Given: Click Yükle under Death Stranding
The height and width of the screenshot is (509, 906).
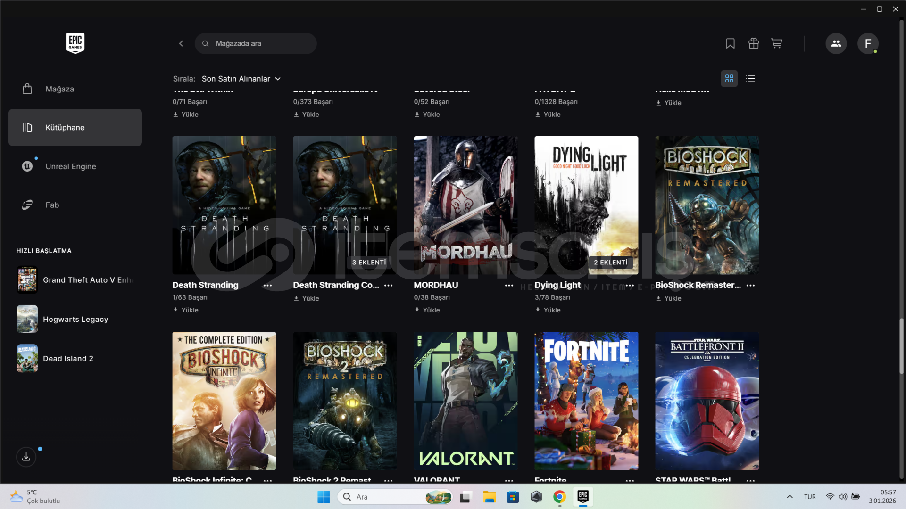Looking at the screenshot, I should click(x=186, y=310).
